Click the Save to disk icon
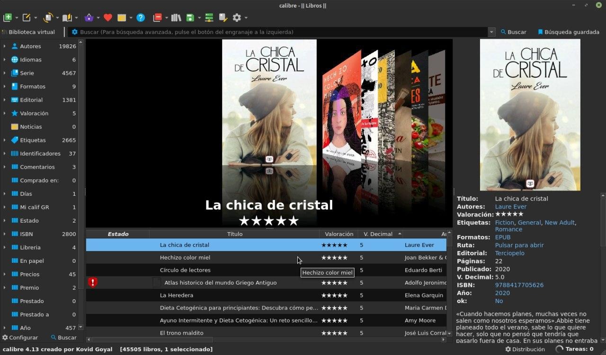606x355 pixels. tap(190, 17)
